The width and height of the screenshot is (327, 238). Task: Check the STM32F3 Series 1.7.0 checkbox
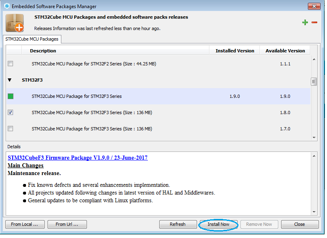coord(10,128)
